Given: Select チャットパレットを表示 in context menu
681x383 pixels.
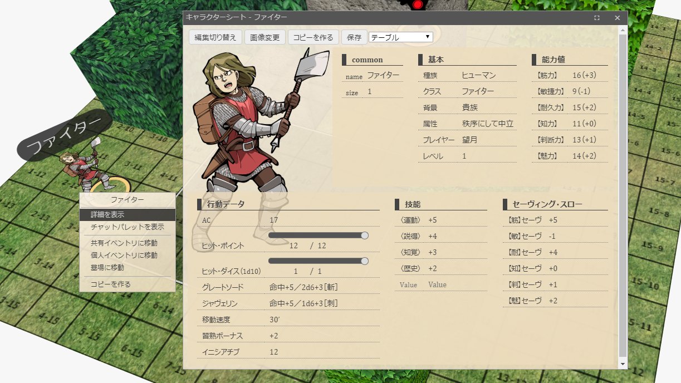Looking at the screenshot, I should point(128,227).
